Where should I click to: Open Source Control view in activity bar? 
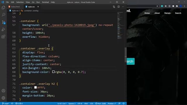3,22
